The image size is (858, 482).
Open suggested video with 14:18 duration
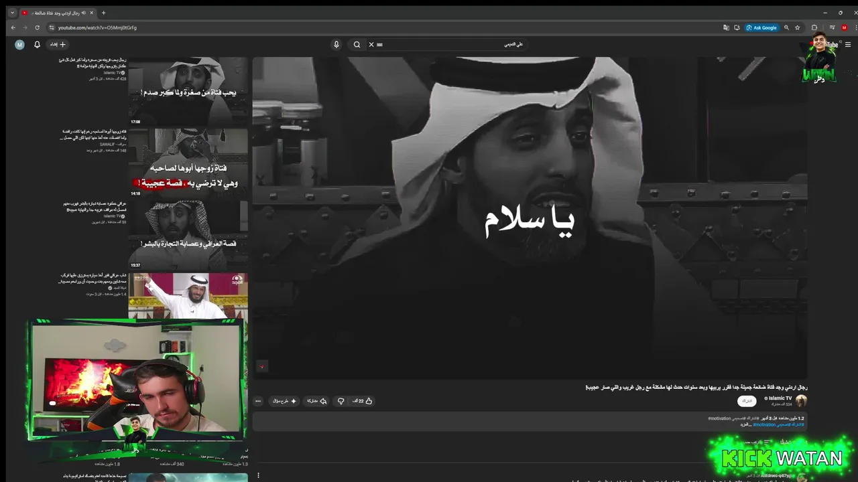pos(188,163)
